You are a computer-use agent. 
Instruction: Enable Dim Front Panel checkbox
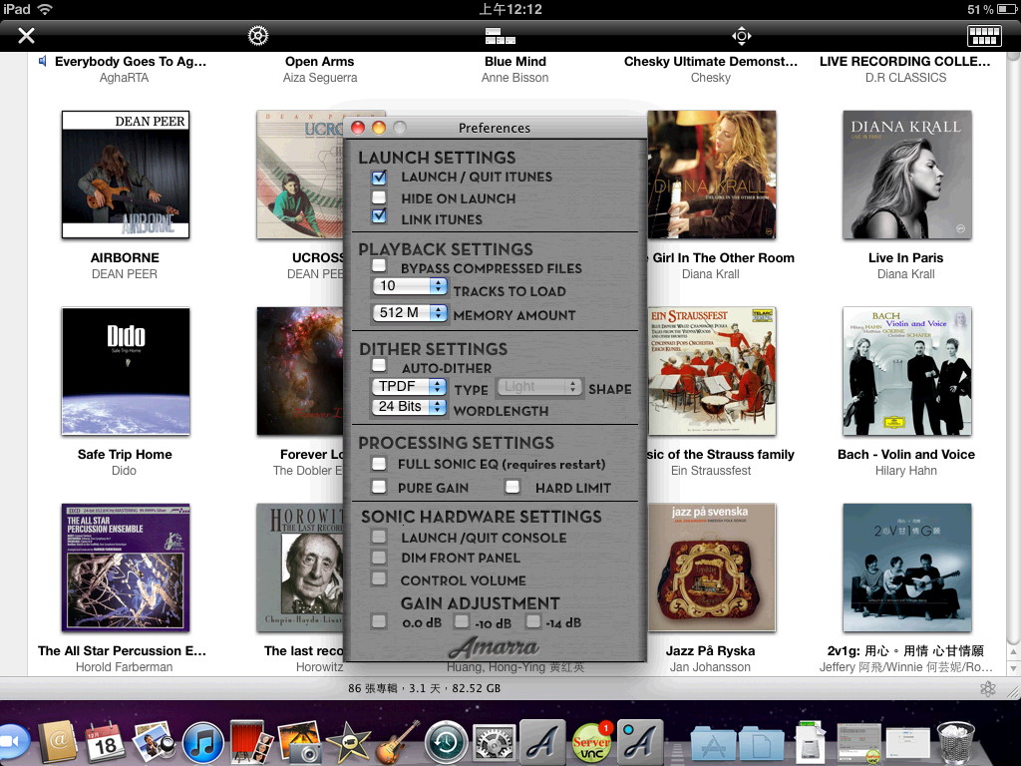point(378,558)
